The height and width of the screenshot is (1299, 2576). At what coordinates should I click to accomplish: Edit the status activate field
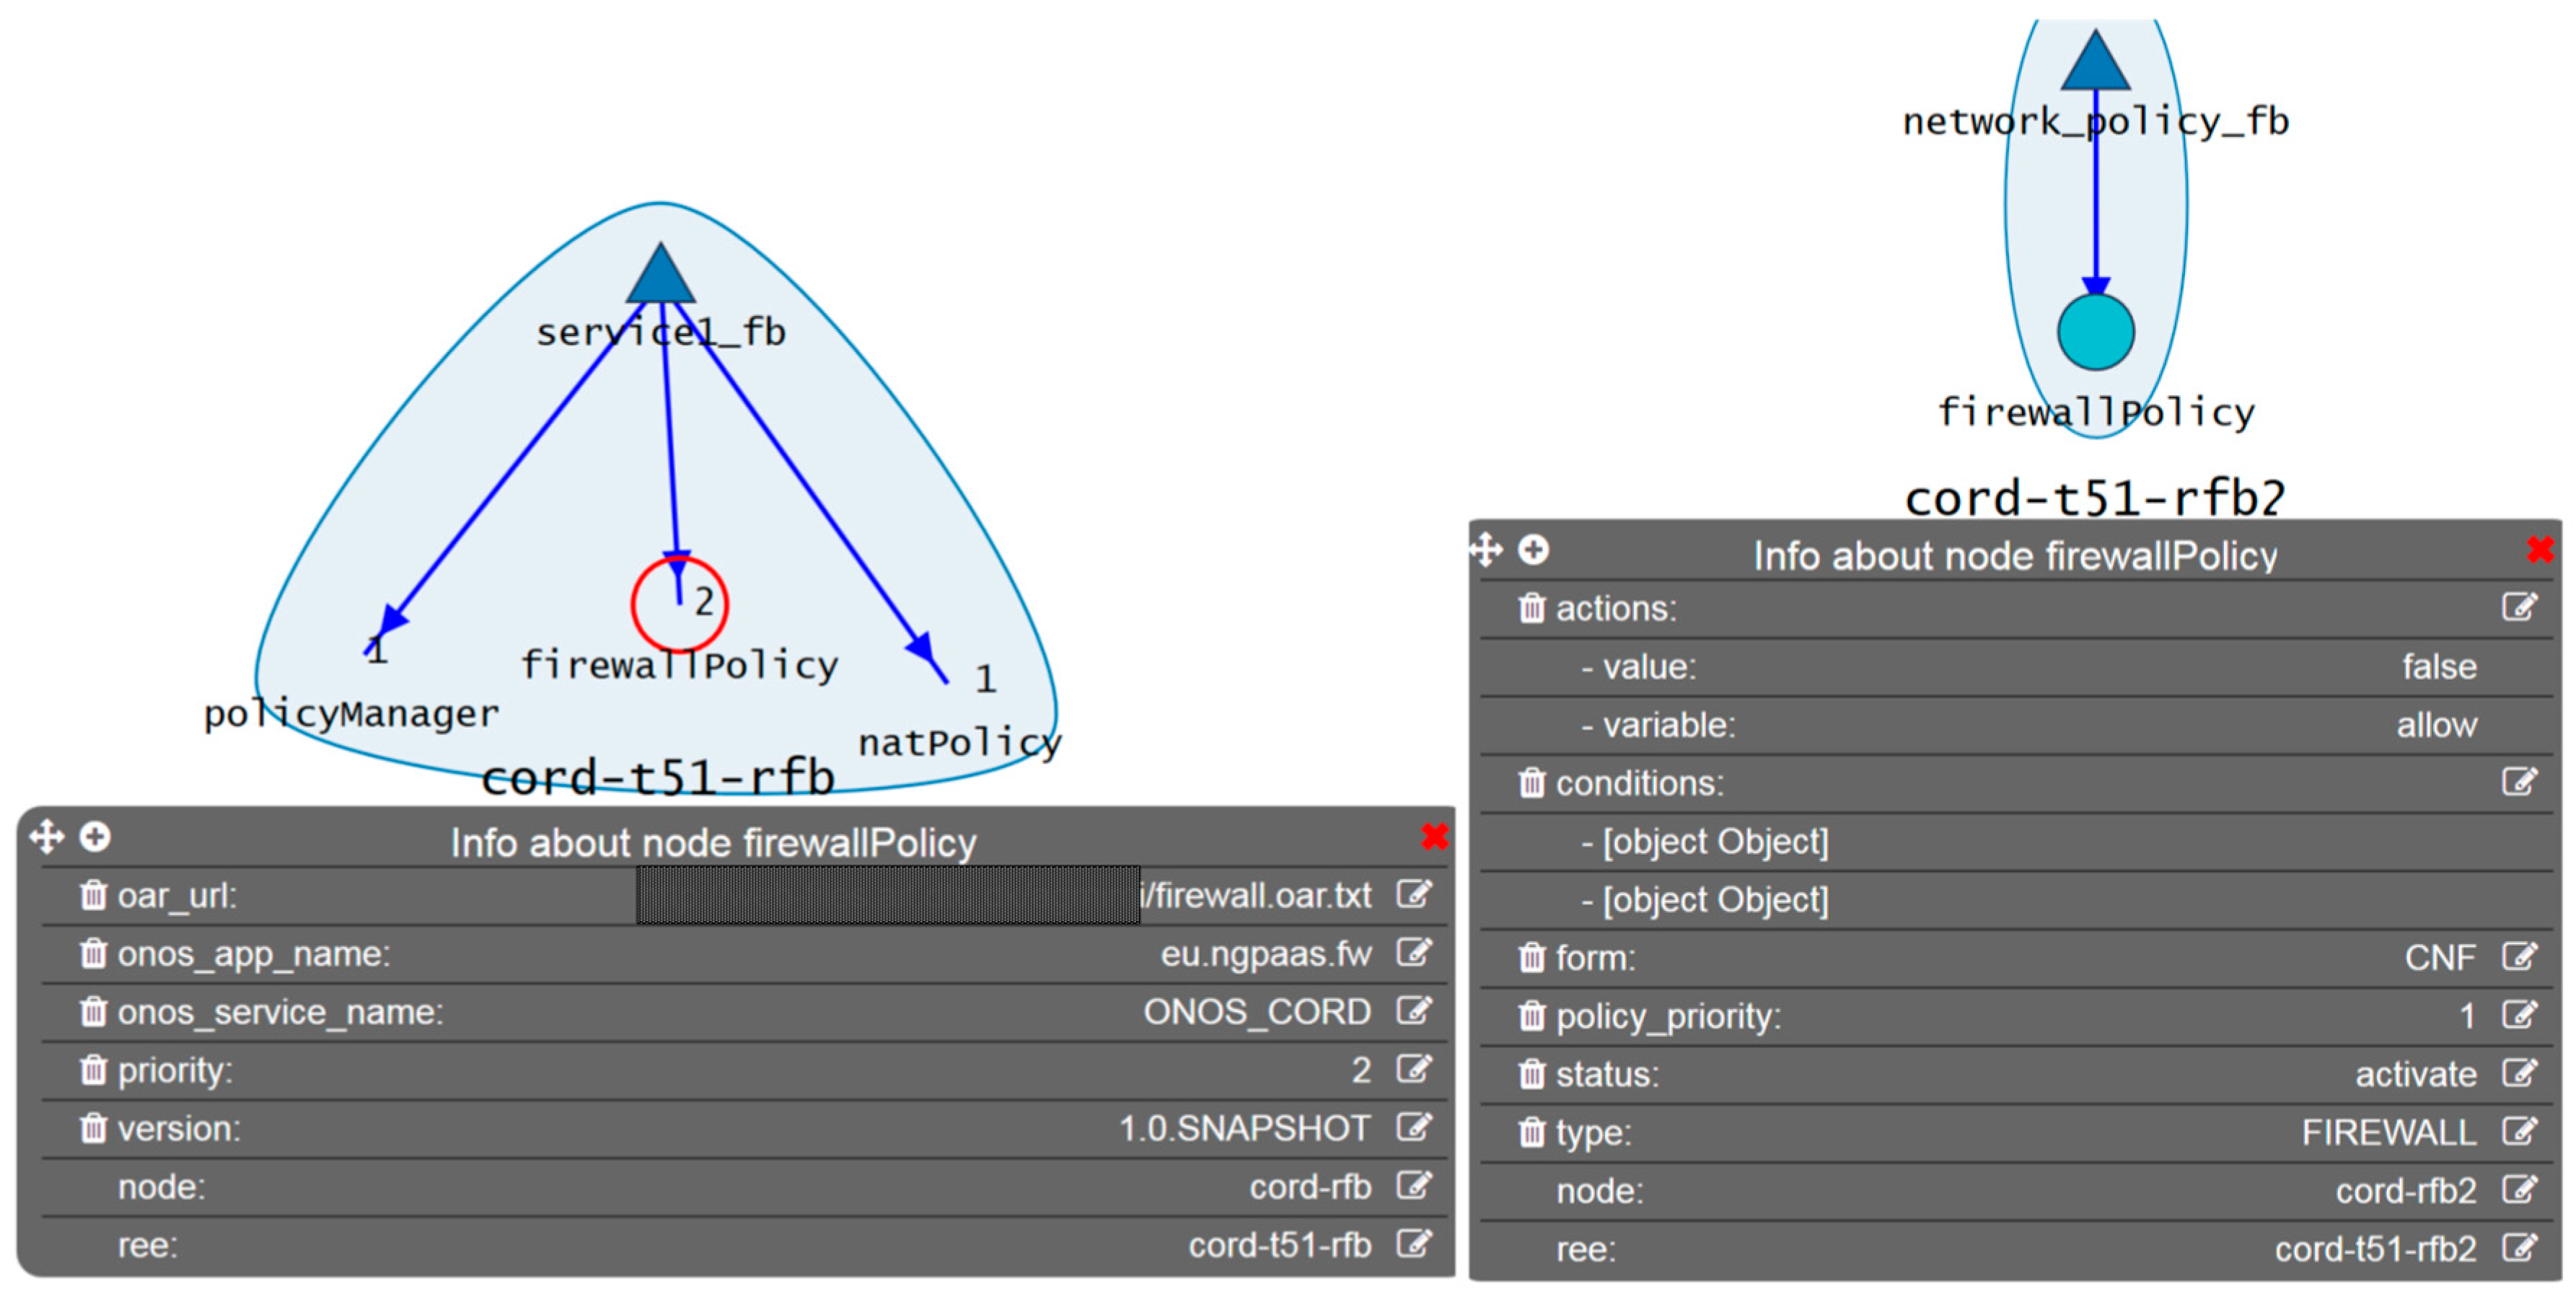click(x=2518, y=1073)
